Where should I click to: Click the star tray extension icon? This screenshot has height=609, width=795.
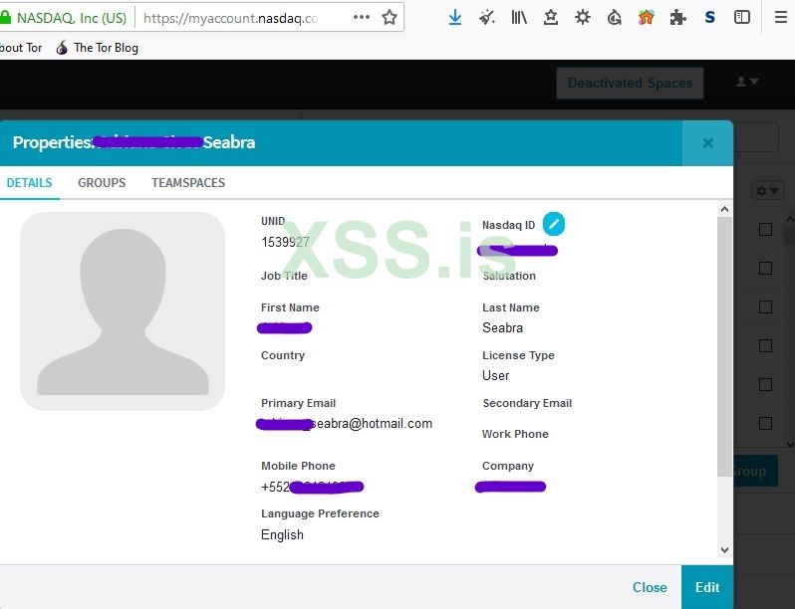click(551, 18)
